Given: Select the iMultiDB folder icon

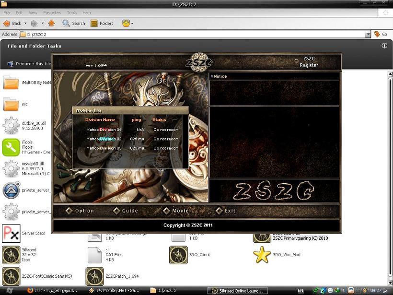Looking at the screenshot, I should [11, 83].
